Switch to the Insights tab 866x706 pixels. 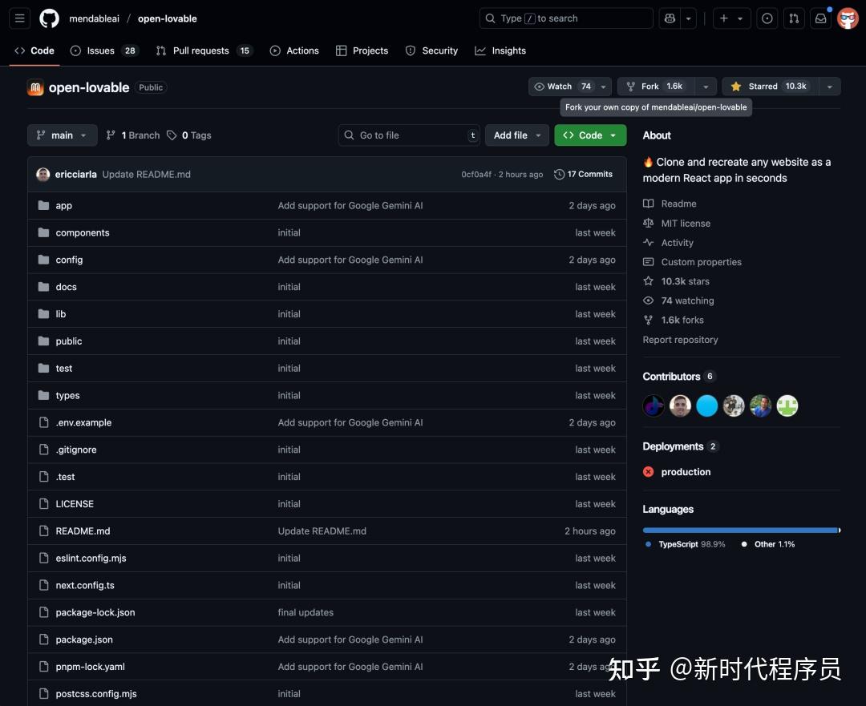(x=500, y=50)
